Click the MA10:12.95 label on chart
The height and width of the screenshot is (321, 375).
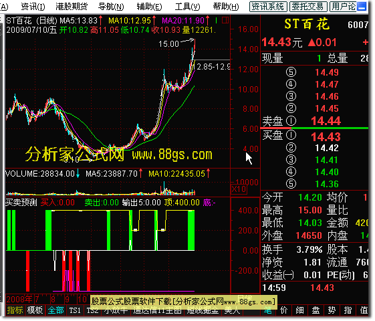[x=130, y=21]
